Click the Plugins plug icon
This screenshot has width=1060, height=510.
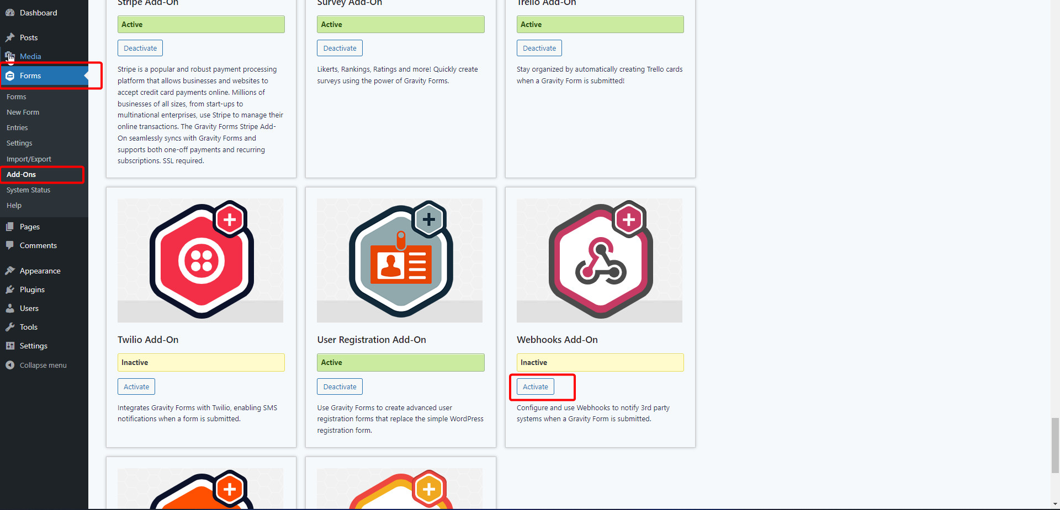pos(10,289)
